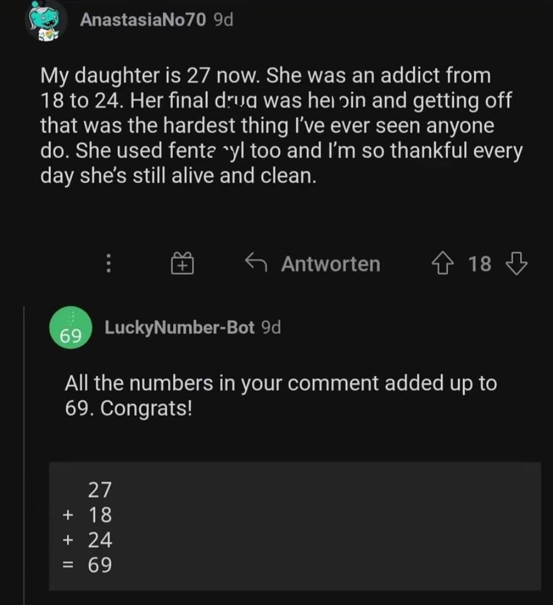The width and height of the screenshot is (553, 605).
Task: Click the 9d timestamp beside LuckyNumber-Bot
Action: 271,328
